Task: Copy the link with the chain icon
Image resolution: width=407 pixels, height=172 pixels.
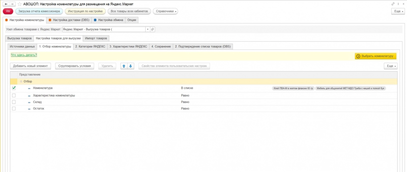Action: (x=393, y=4)
